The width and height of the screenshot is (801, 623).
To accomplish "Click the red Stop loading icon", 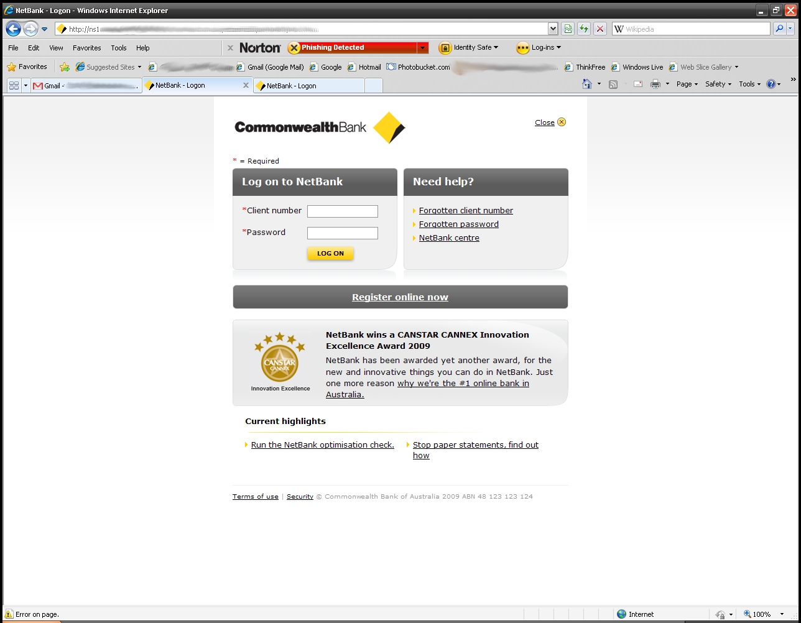I will (x=600, y=29).
